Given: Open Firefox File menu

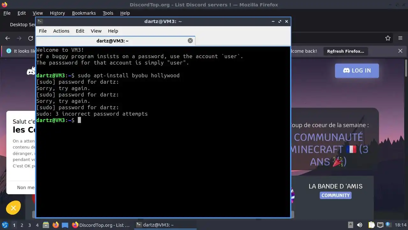Looking at the screenshot, I should tap(7, 13).
